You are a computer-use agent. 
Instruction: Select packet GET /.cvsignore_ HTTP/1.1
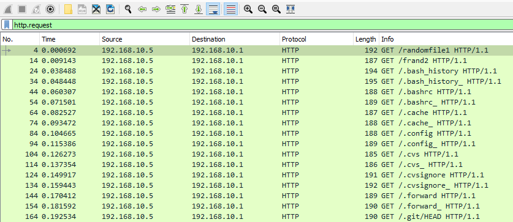tap(256, 185)
